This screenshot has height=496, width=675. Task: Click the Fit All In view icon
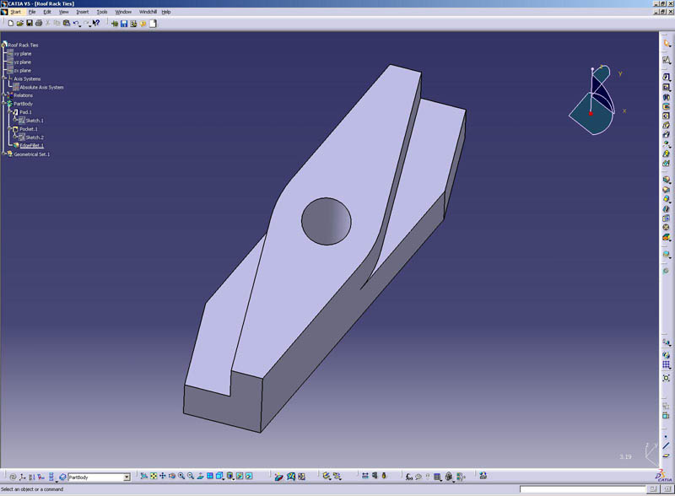coord(154,477)
